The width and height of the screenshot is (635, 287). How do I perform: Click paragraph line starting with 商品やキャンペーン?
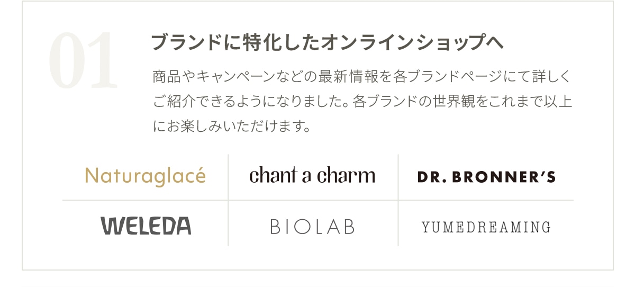click(x=362, y=77)
